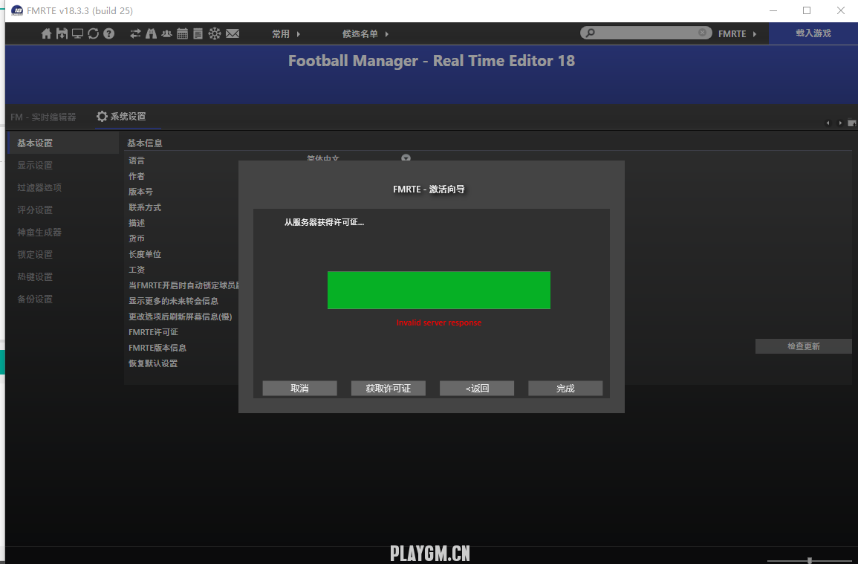Click the 'Invalid server response' error text

coord(439,322)
